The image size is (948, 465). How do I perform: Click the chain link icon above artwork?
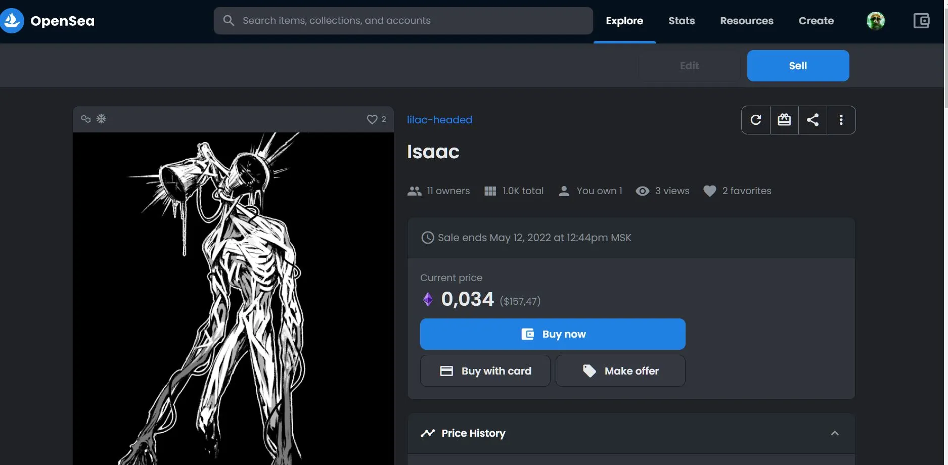tap(86, 119)
